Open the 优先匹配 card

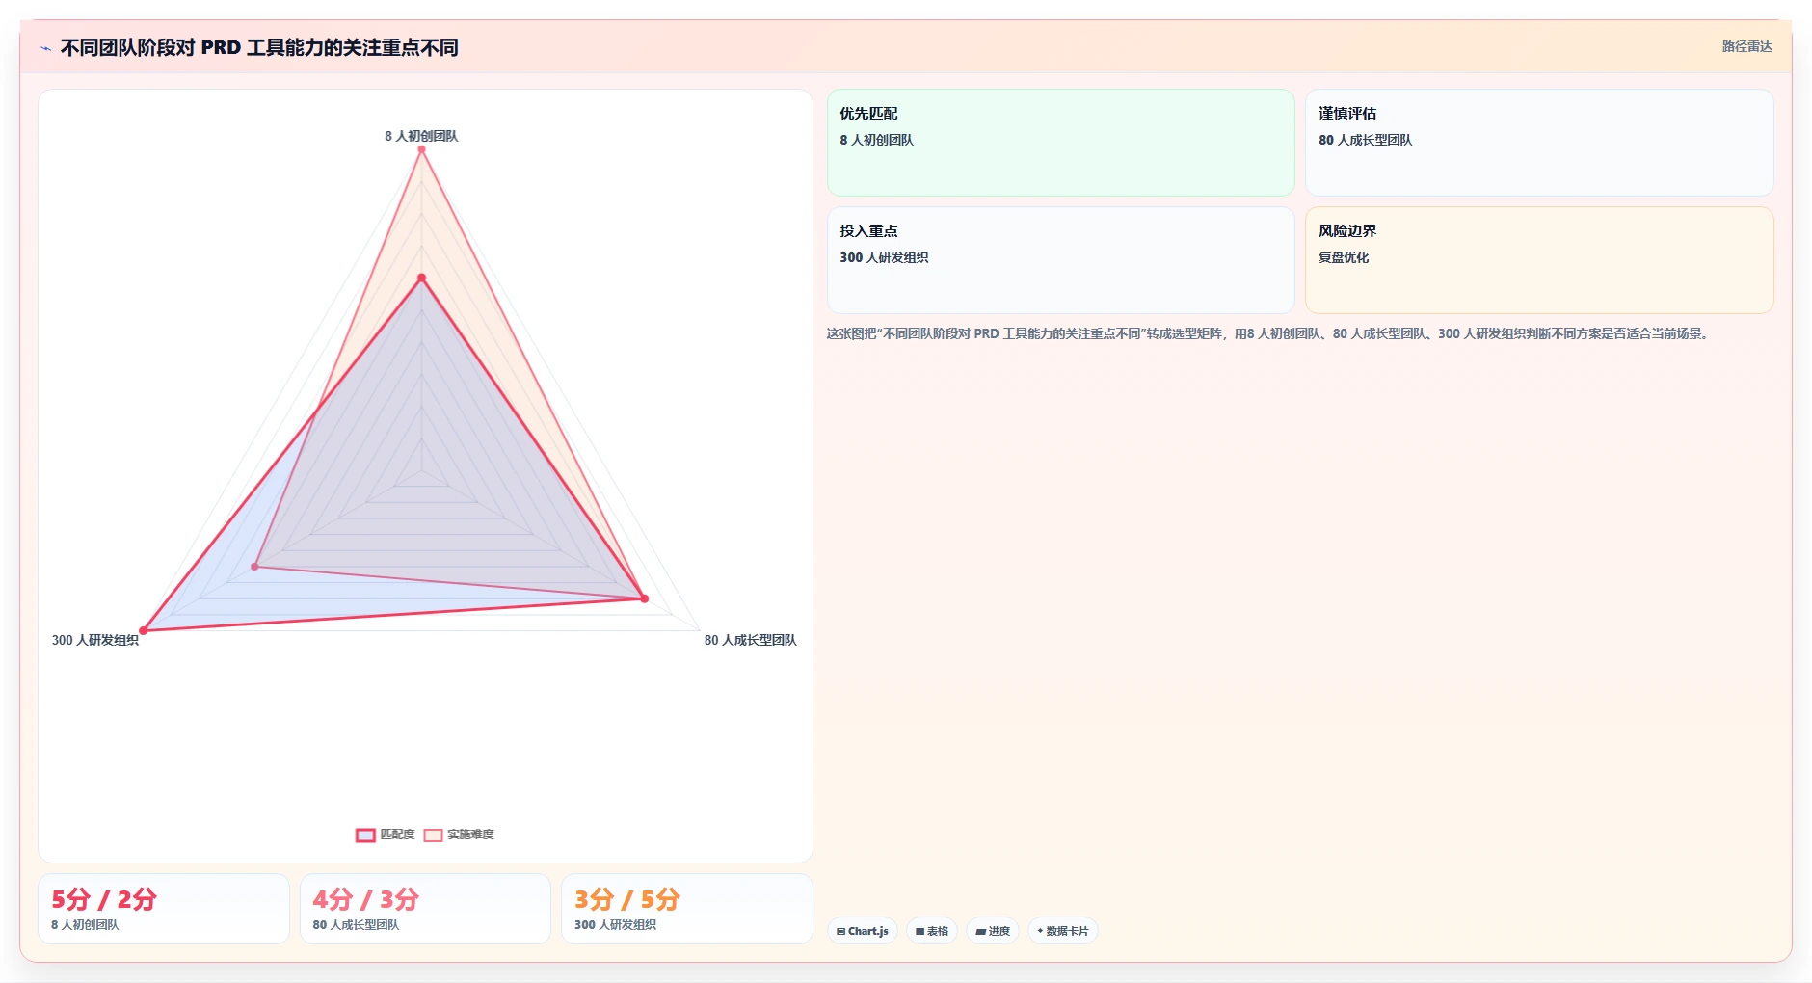(x=1060, y=143)
